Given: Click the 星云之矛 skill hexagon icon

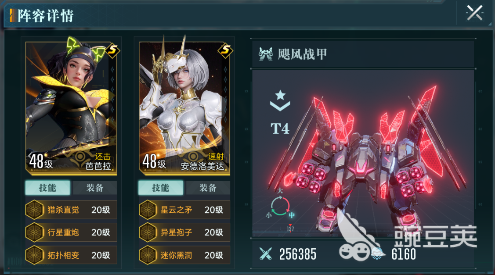Looking at the screenshot, I should tap(148, 210).
